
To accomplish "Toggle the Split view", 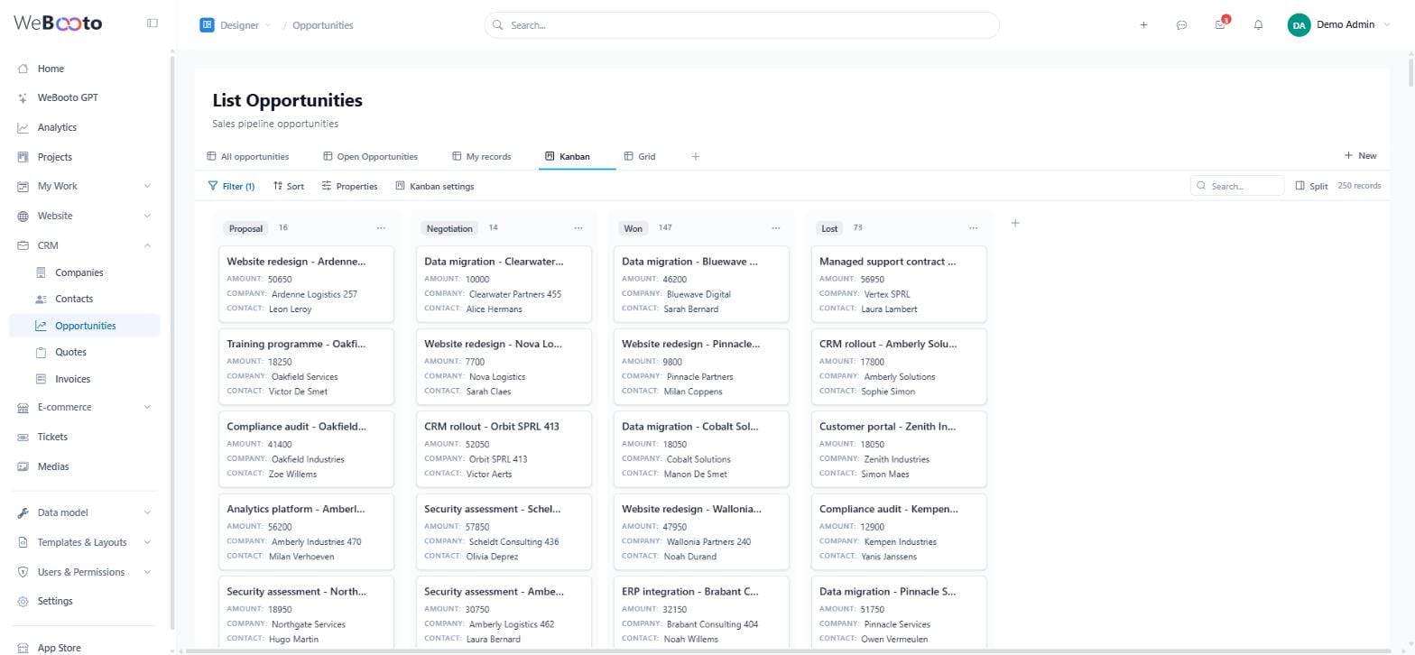I will 1311,186.
